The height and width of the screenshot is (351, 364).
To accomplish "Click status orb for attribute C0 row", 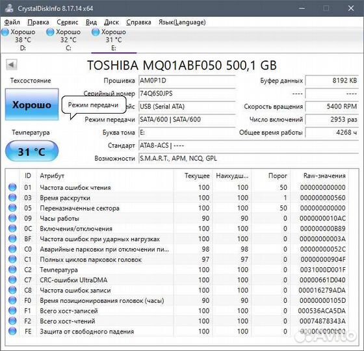I will tap(12, 249).
